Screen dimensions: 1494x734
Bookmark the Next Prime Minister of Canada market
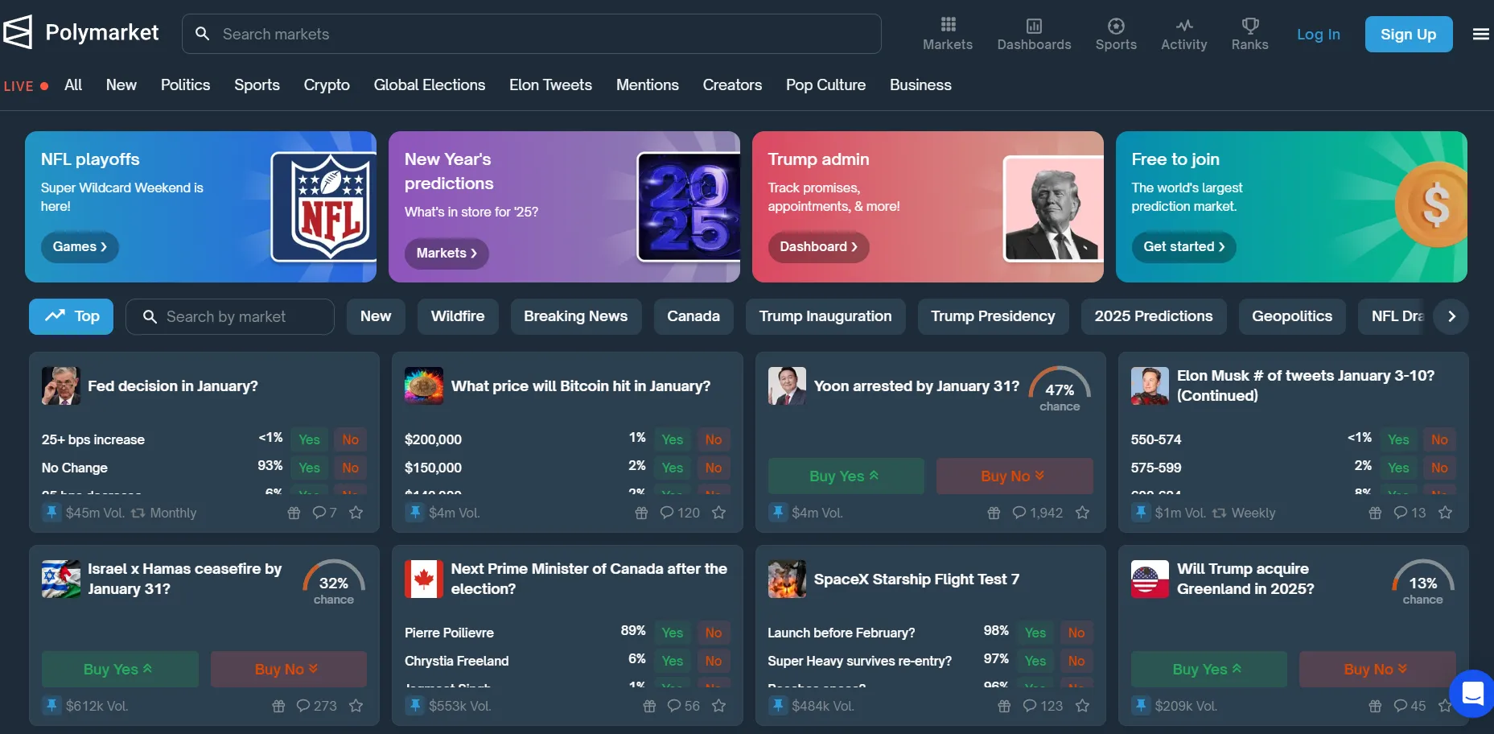click(719, 706)
